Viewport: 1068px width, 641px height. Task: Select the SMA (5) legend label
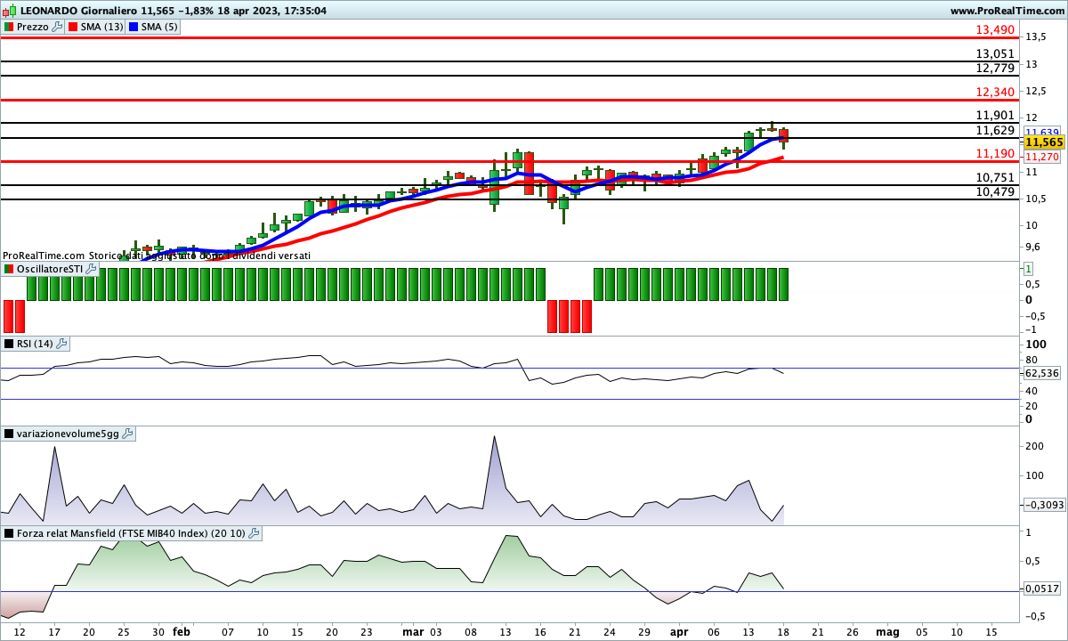click(160, 27)
